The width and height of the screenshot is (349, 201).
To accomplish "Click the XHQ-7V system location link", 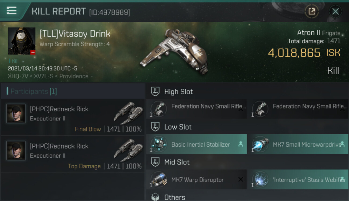I will click(x=17, y=76).
